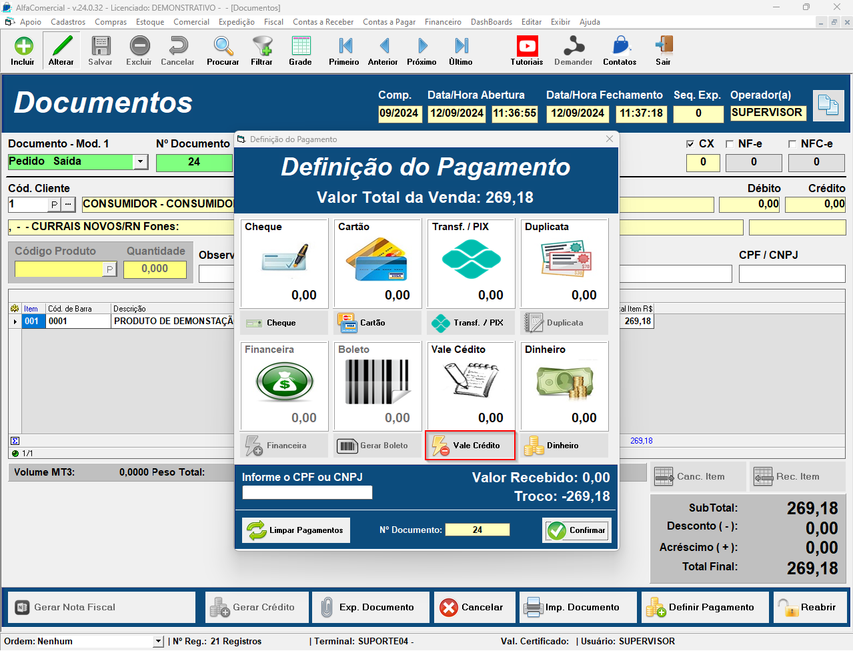853x651 pixels.
Task: Click Limpar Pagamentos button
Action: point(296,530)
